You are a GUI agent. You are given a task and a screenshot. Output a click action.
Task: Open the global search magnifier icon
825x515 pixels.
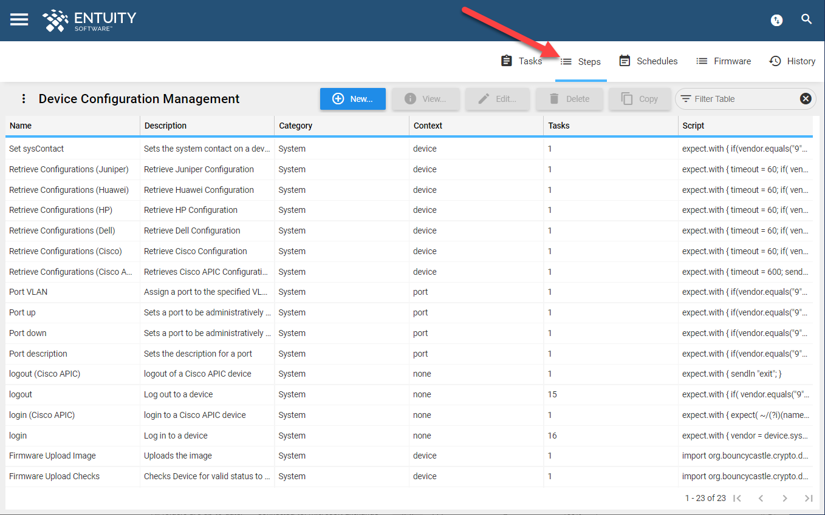tap(807, 19)
